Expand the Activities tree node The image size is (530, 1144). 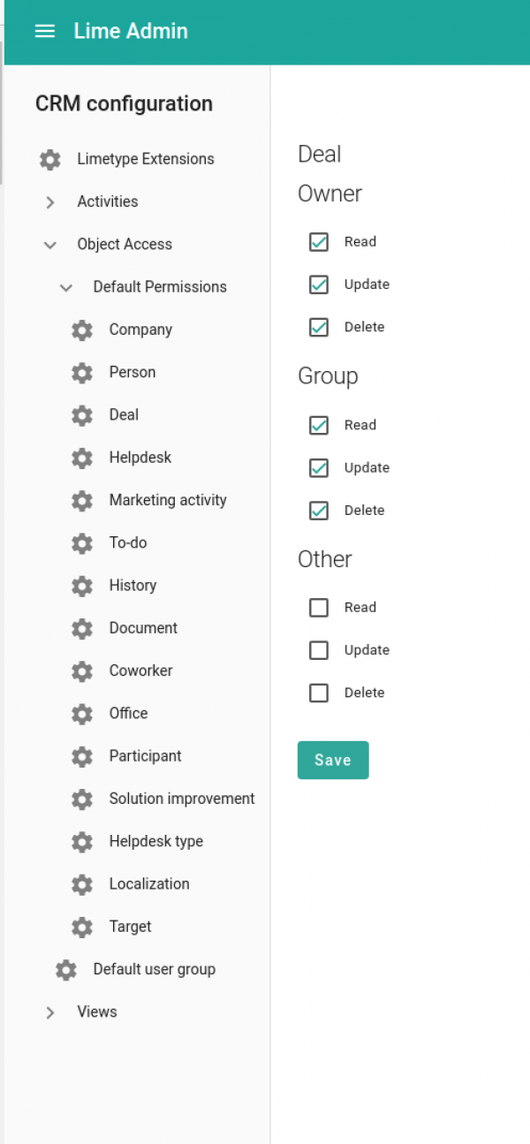click(50, 202)
